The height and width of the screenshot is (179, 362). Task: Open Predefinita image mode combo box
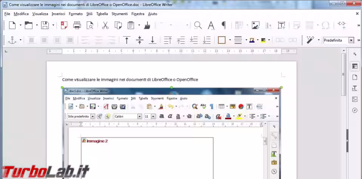pos(339,40)
